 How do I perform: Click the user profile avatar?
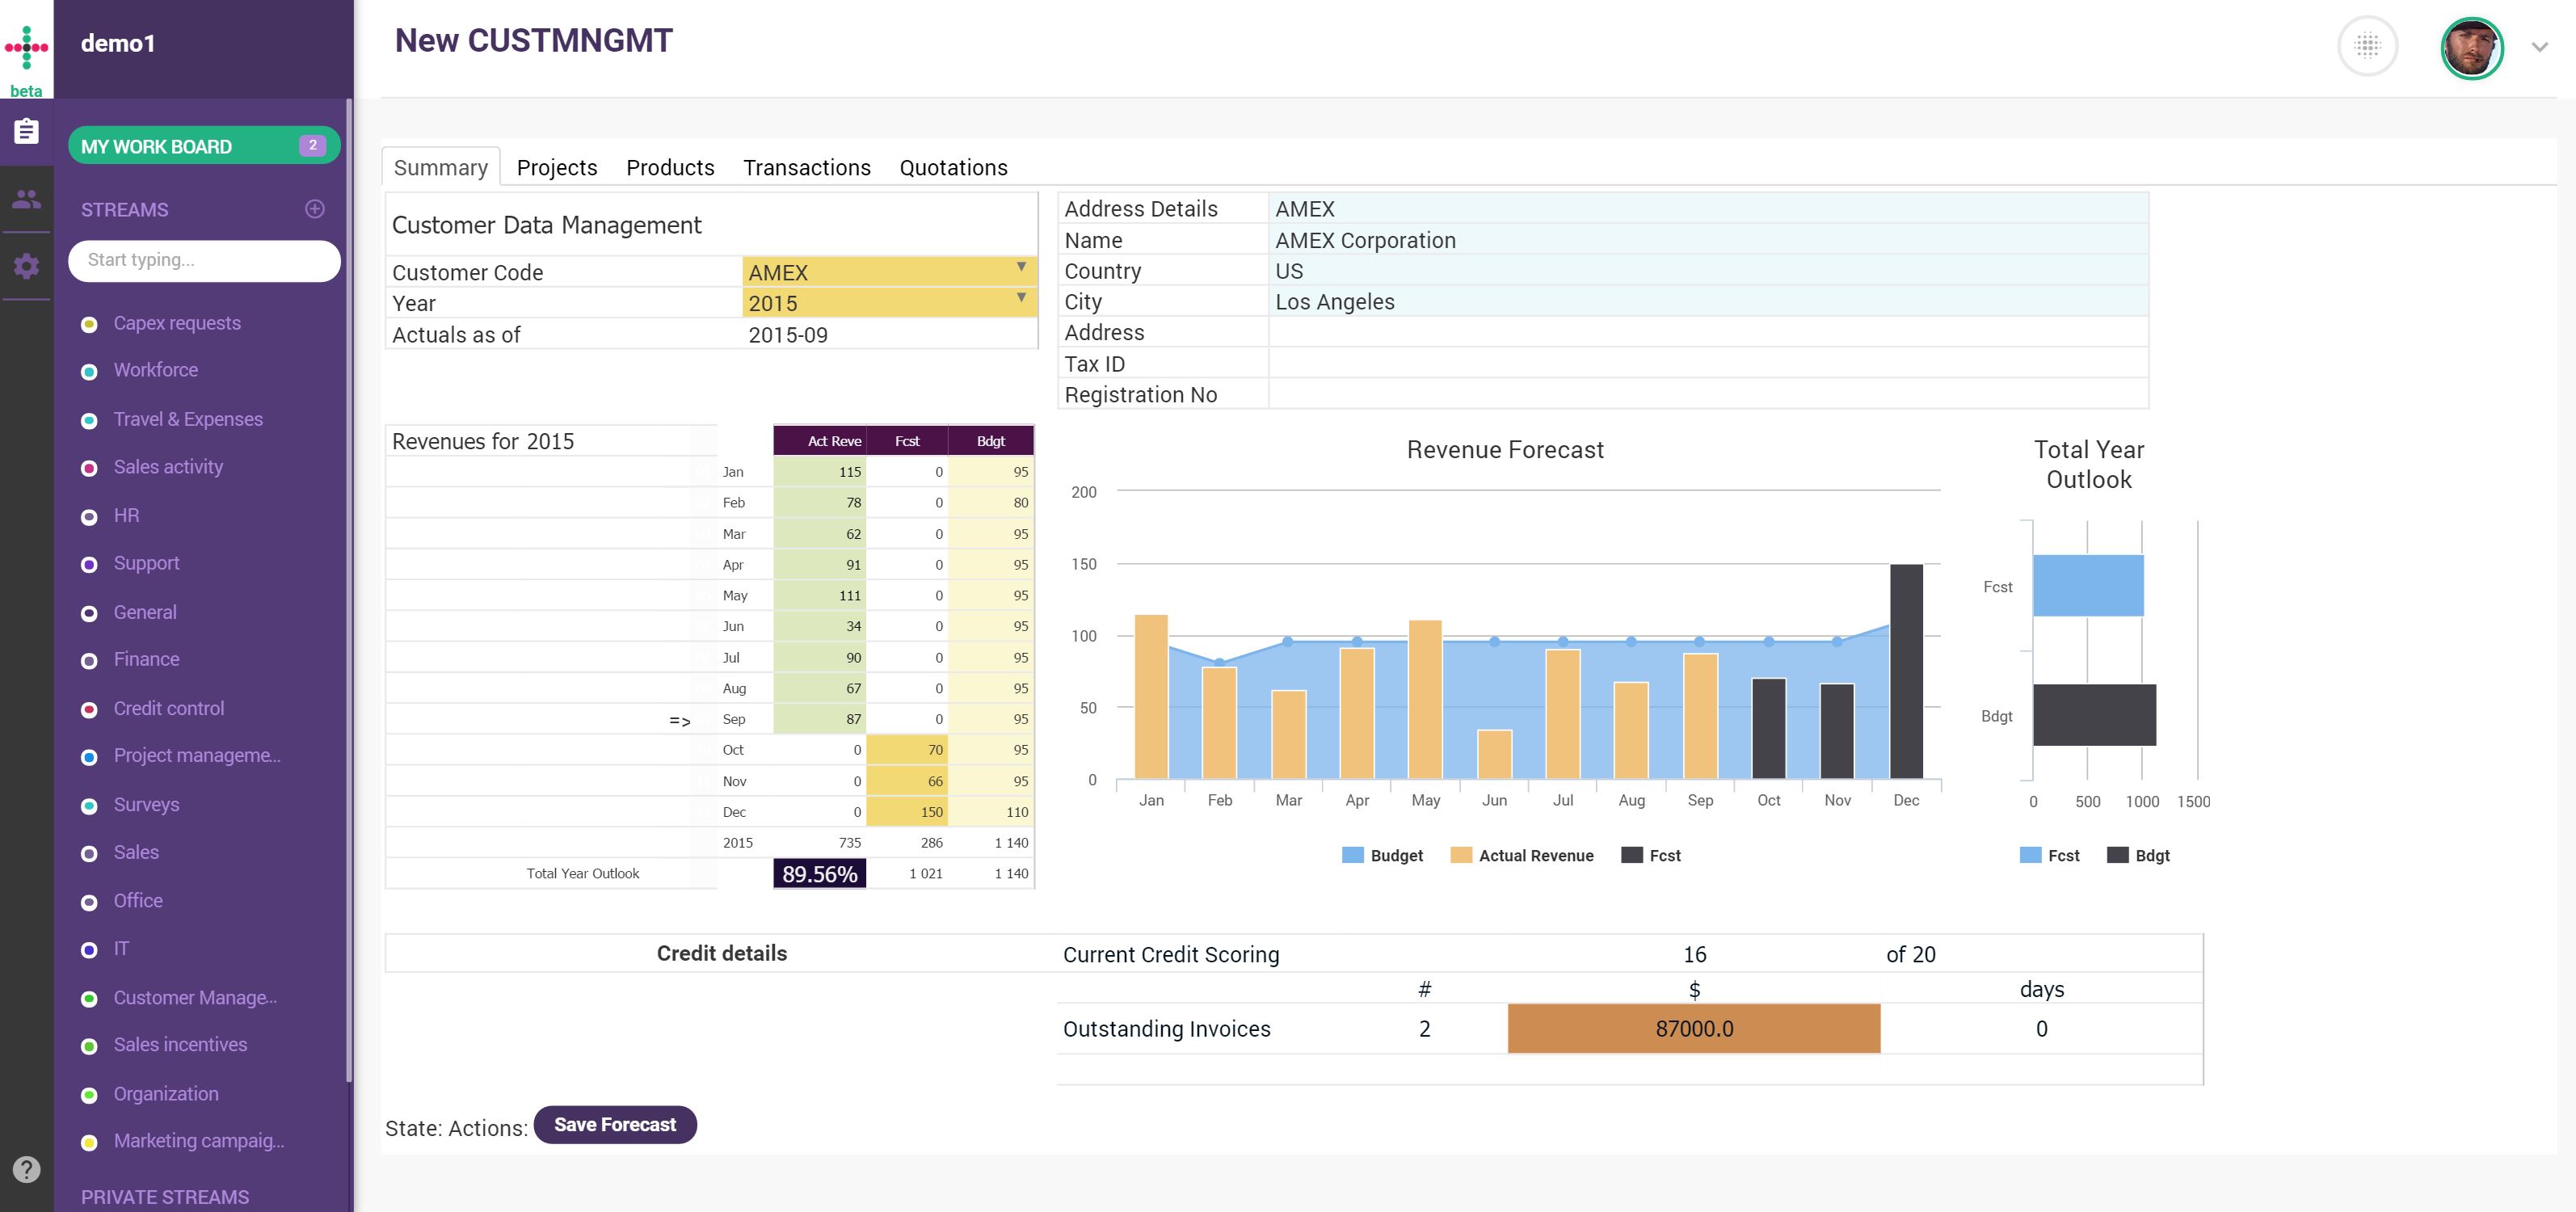[2471, 47]
